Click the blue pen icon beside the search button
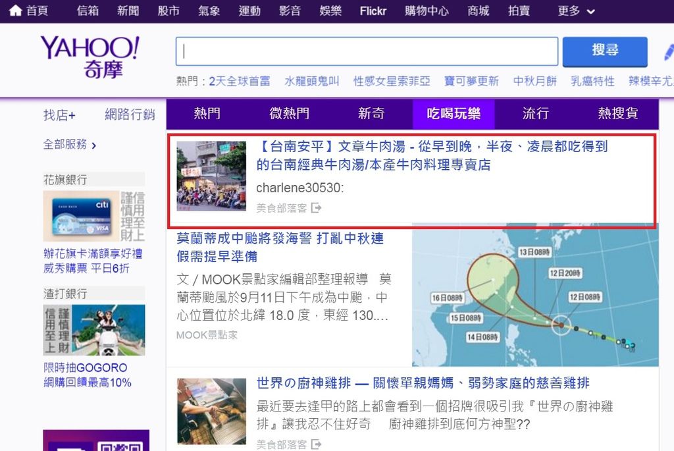The image size is (674, 451). (x=669, y=52)
